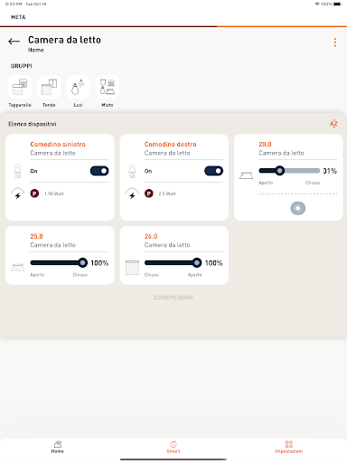
Task: Tap the A-Z sort icon
Action: (333, 124)
